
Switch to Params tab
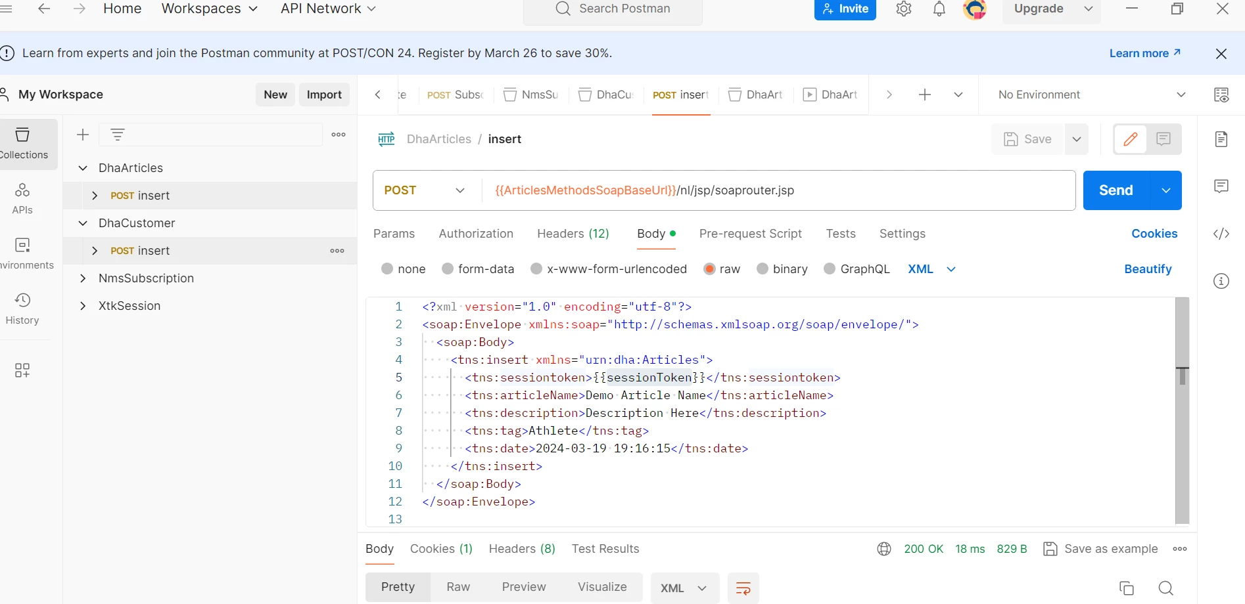[394, 234]
